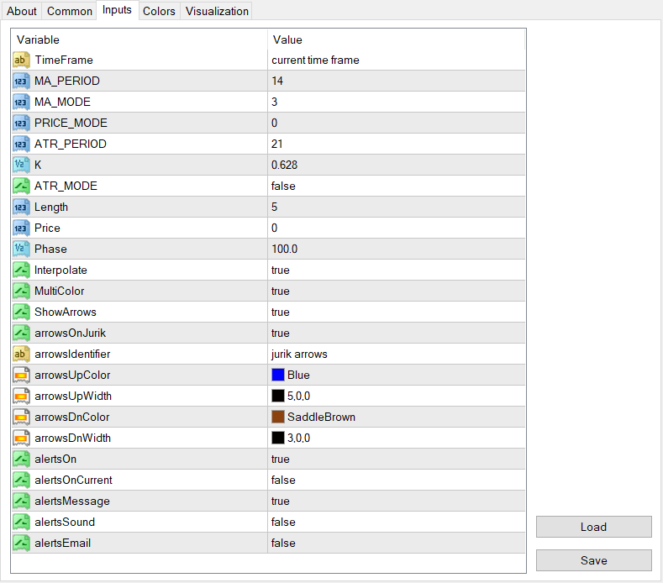The width and height of the screenshot is (663, 583).
Task: Click the double-type icon beside Phase
Action: [22, 249]
